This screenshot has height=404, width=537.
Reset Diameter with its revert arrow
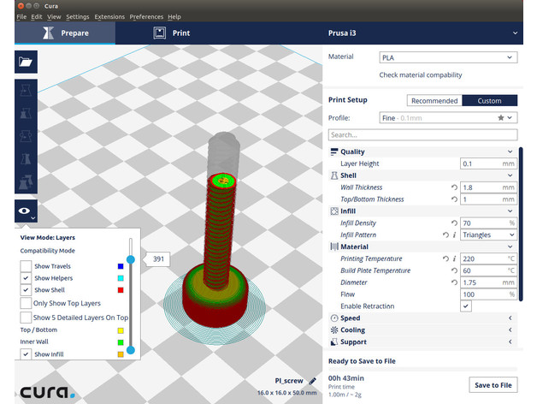point(454,282)
